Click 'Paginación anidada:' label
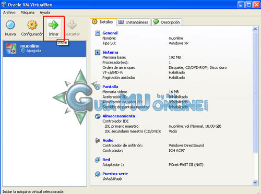The height and width of the screenshot is (194, 261). [118, 78]
